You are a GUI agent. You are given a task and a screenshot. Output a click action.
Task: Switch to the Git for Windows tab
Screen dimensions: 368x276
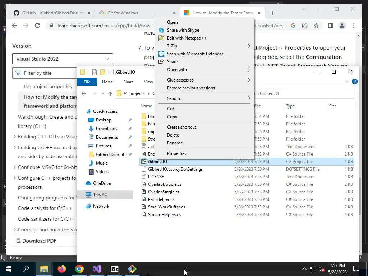(x=137, y=13)
